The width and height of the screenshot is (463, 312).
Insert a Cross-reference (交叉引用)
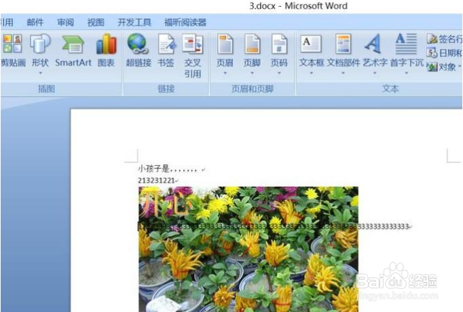click(x=193, y=56)
